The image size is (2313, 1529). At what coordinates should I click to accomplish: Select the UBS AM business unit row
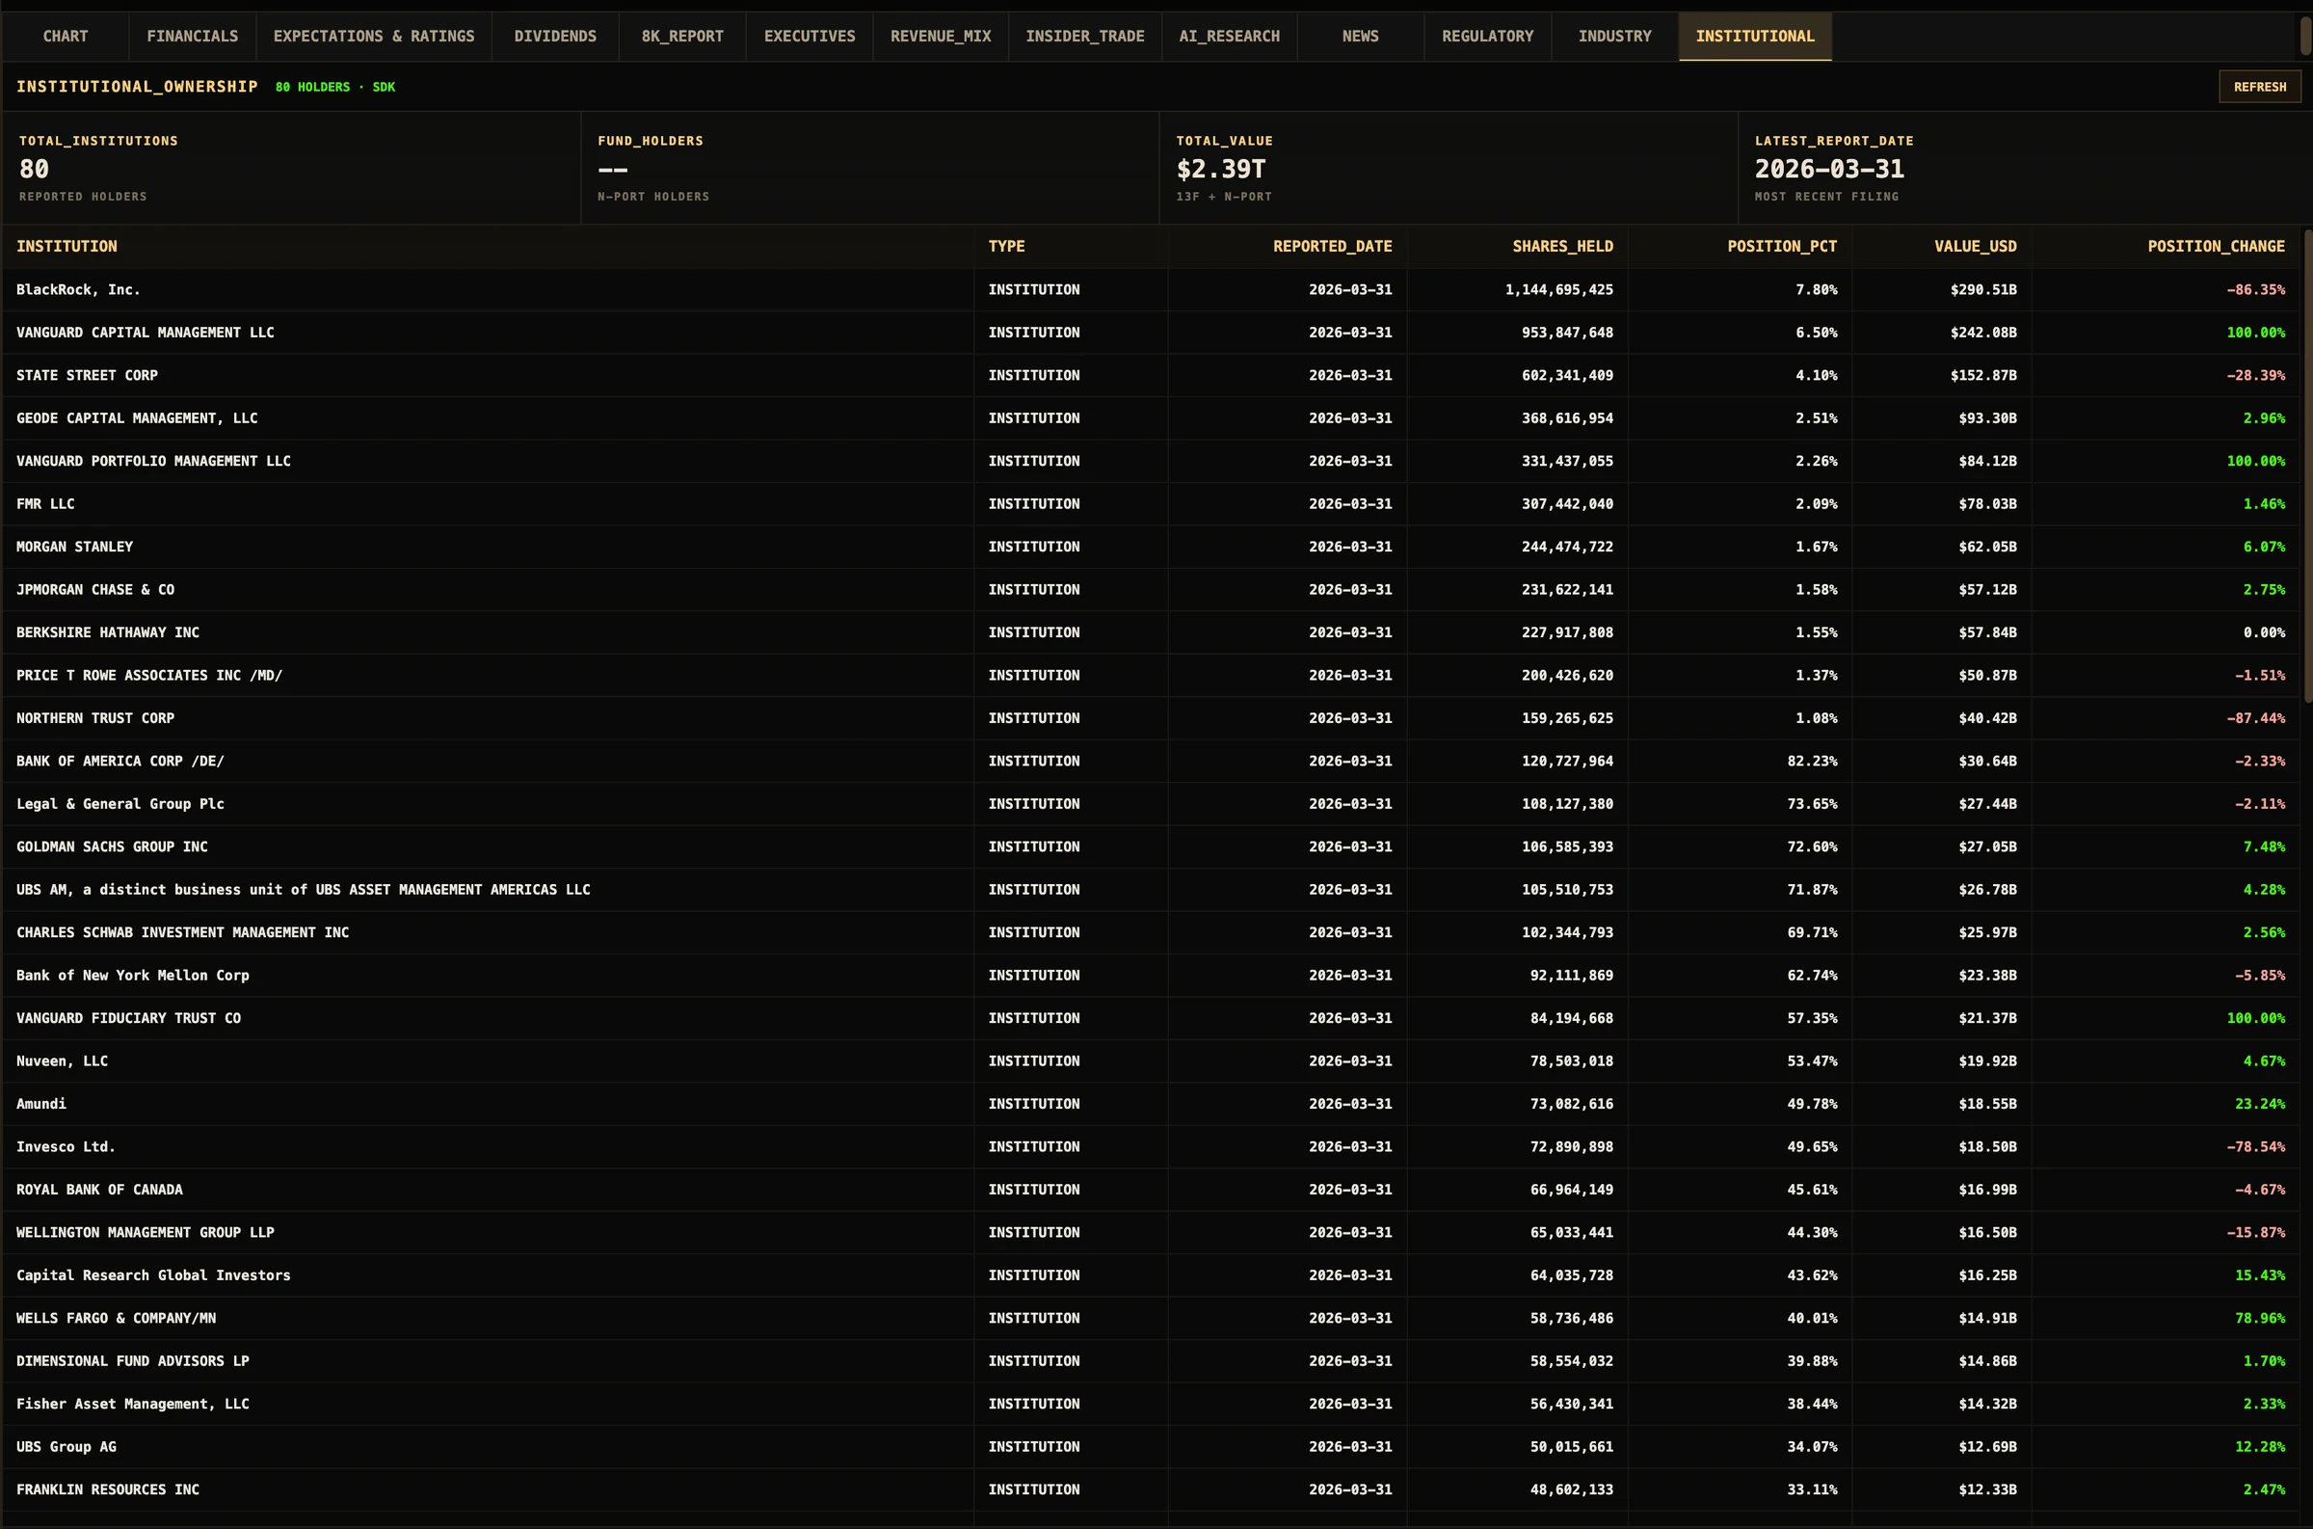click(x=1152, y=890)
